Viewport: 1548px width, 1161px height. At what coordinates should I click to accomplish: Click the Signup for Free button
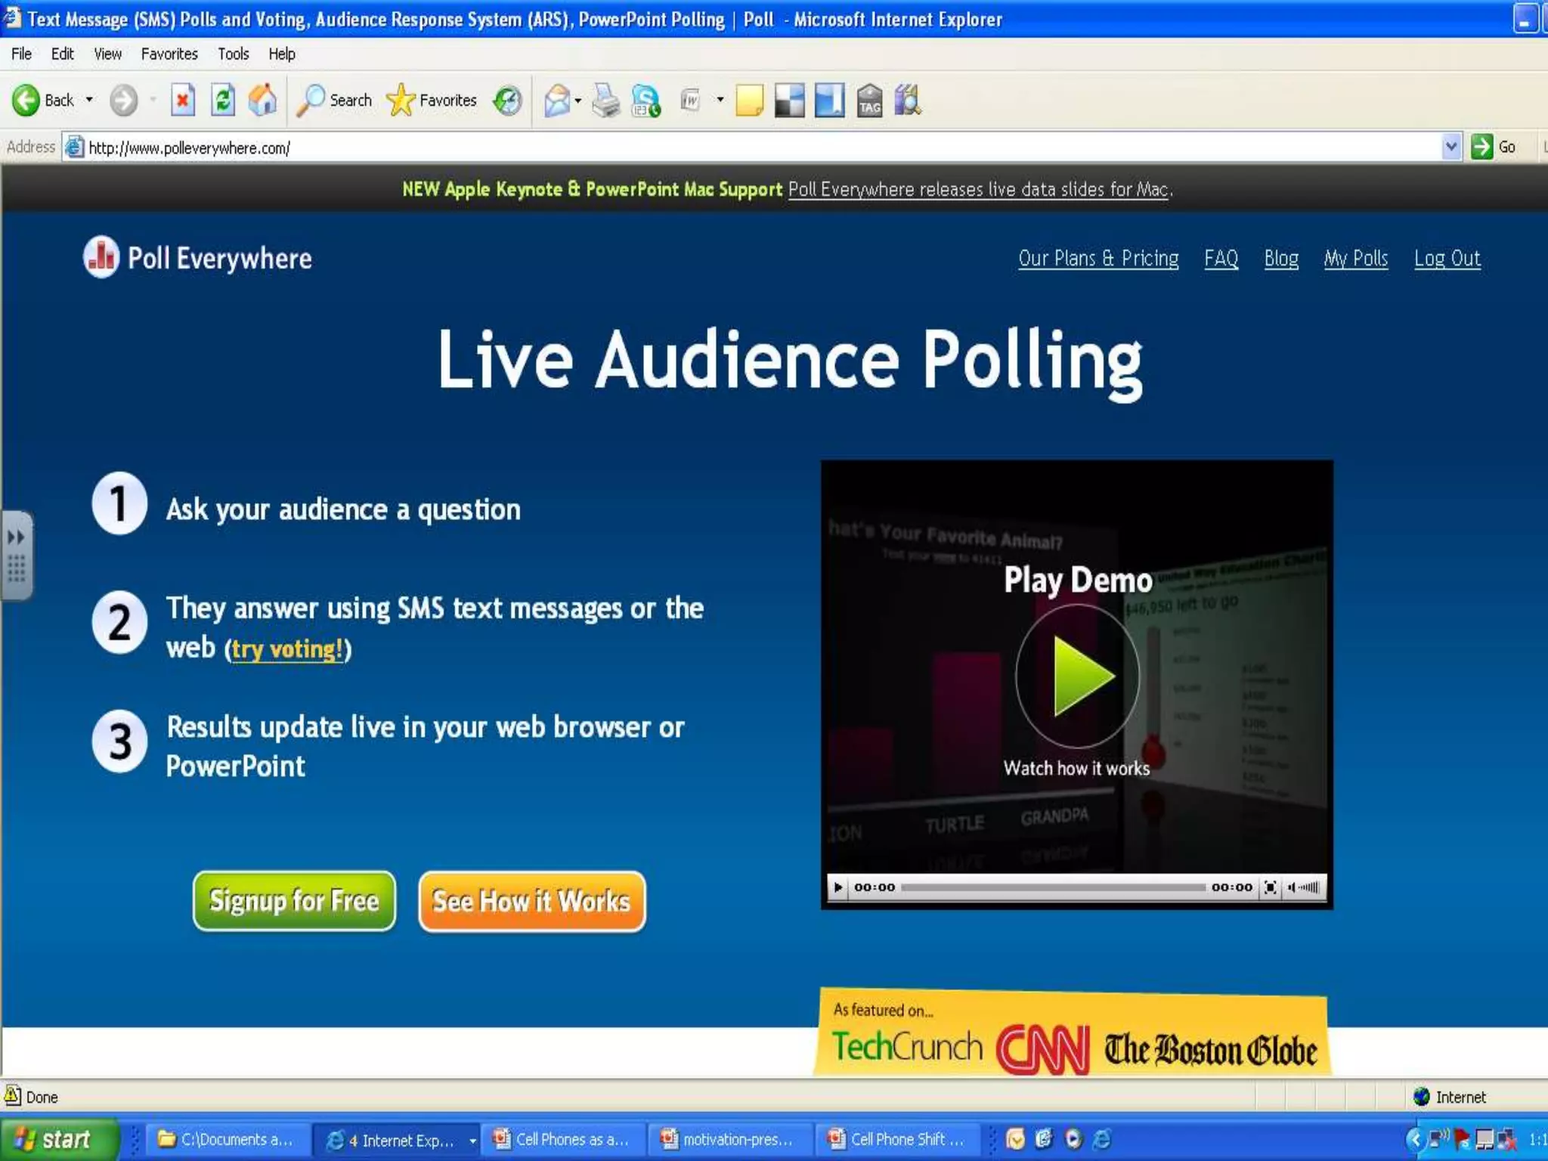[294, 900]
